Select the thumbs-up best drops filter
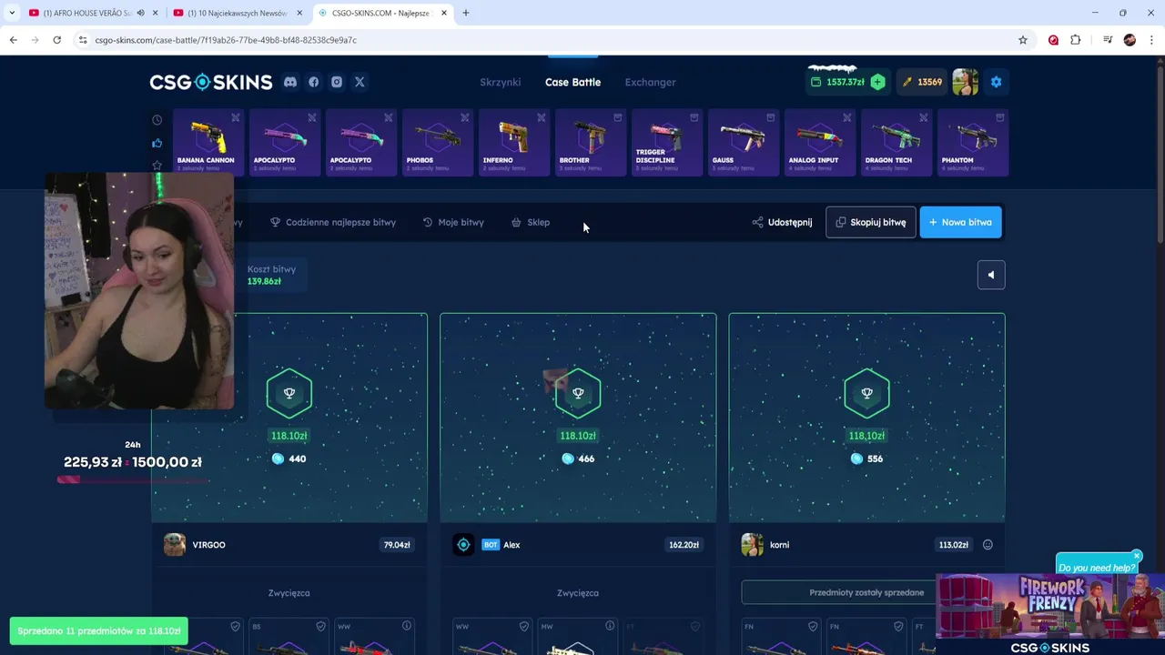The height and width of the screenshot is (655, 1165). click(157, 143)
